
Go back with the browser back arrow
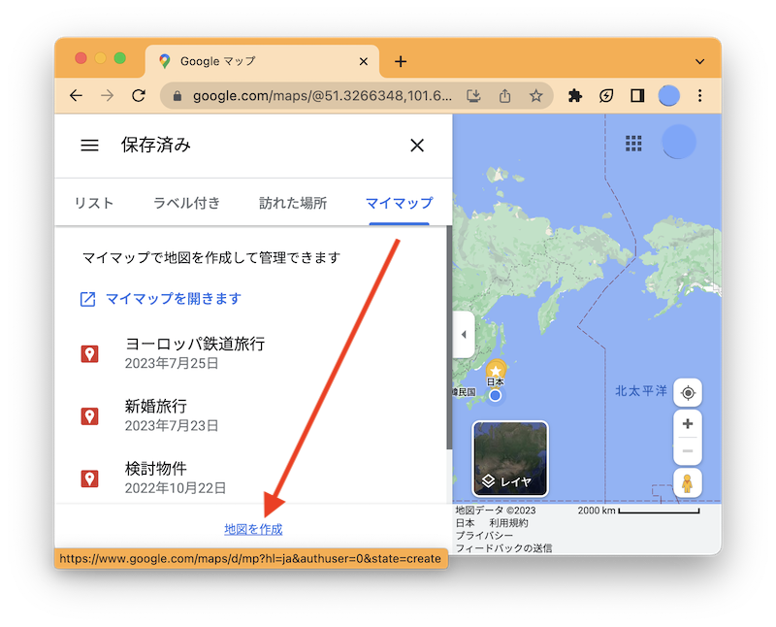pos(77,95)
